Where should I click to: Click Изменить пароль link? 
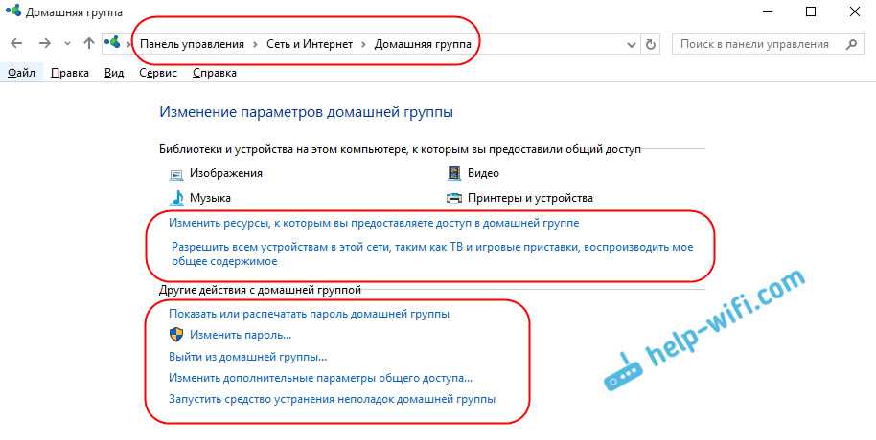coord(240,335)
